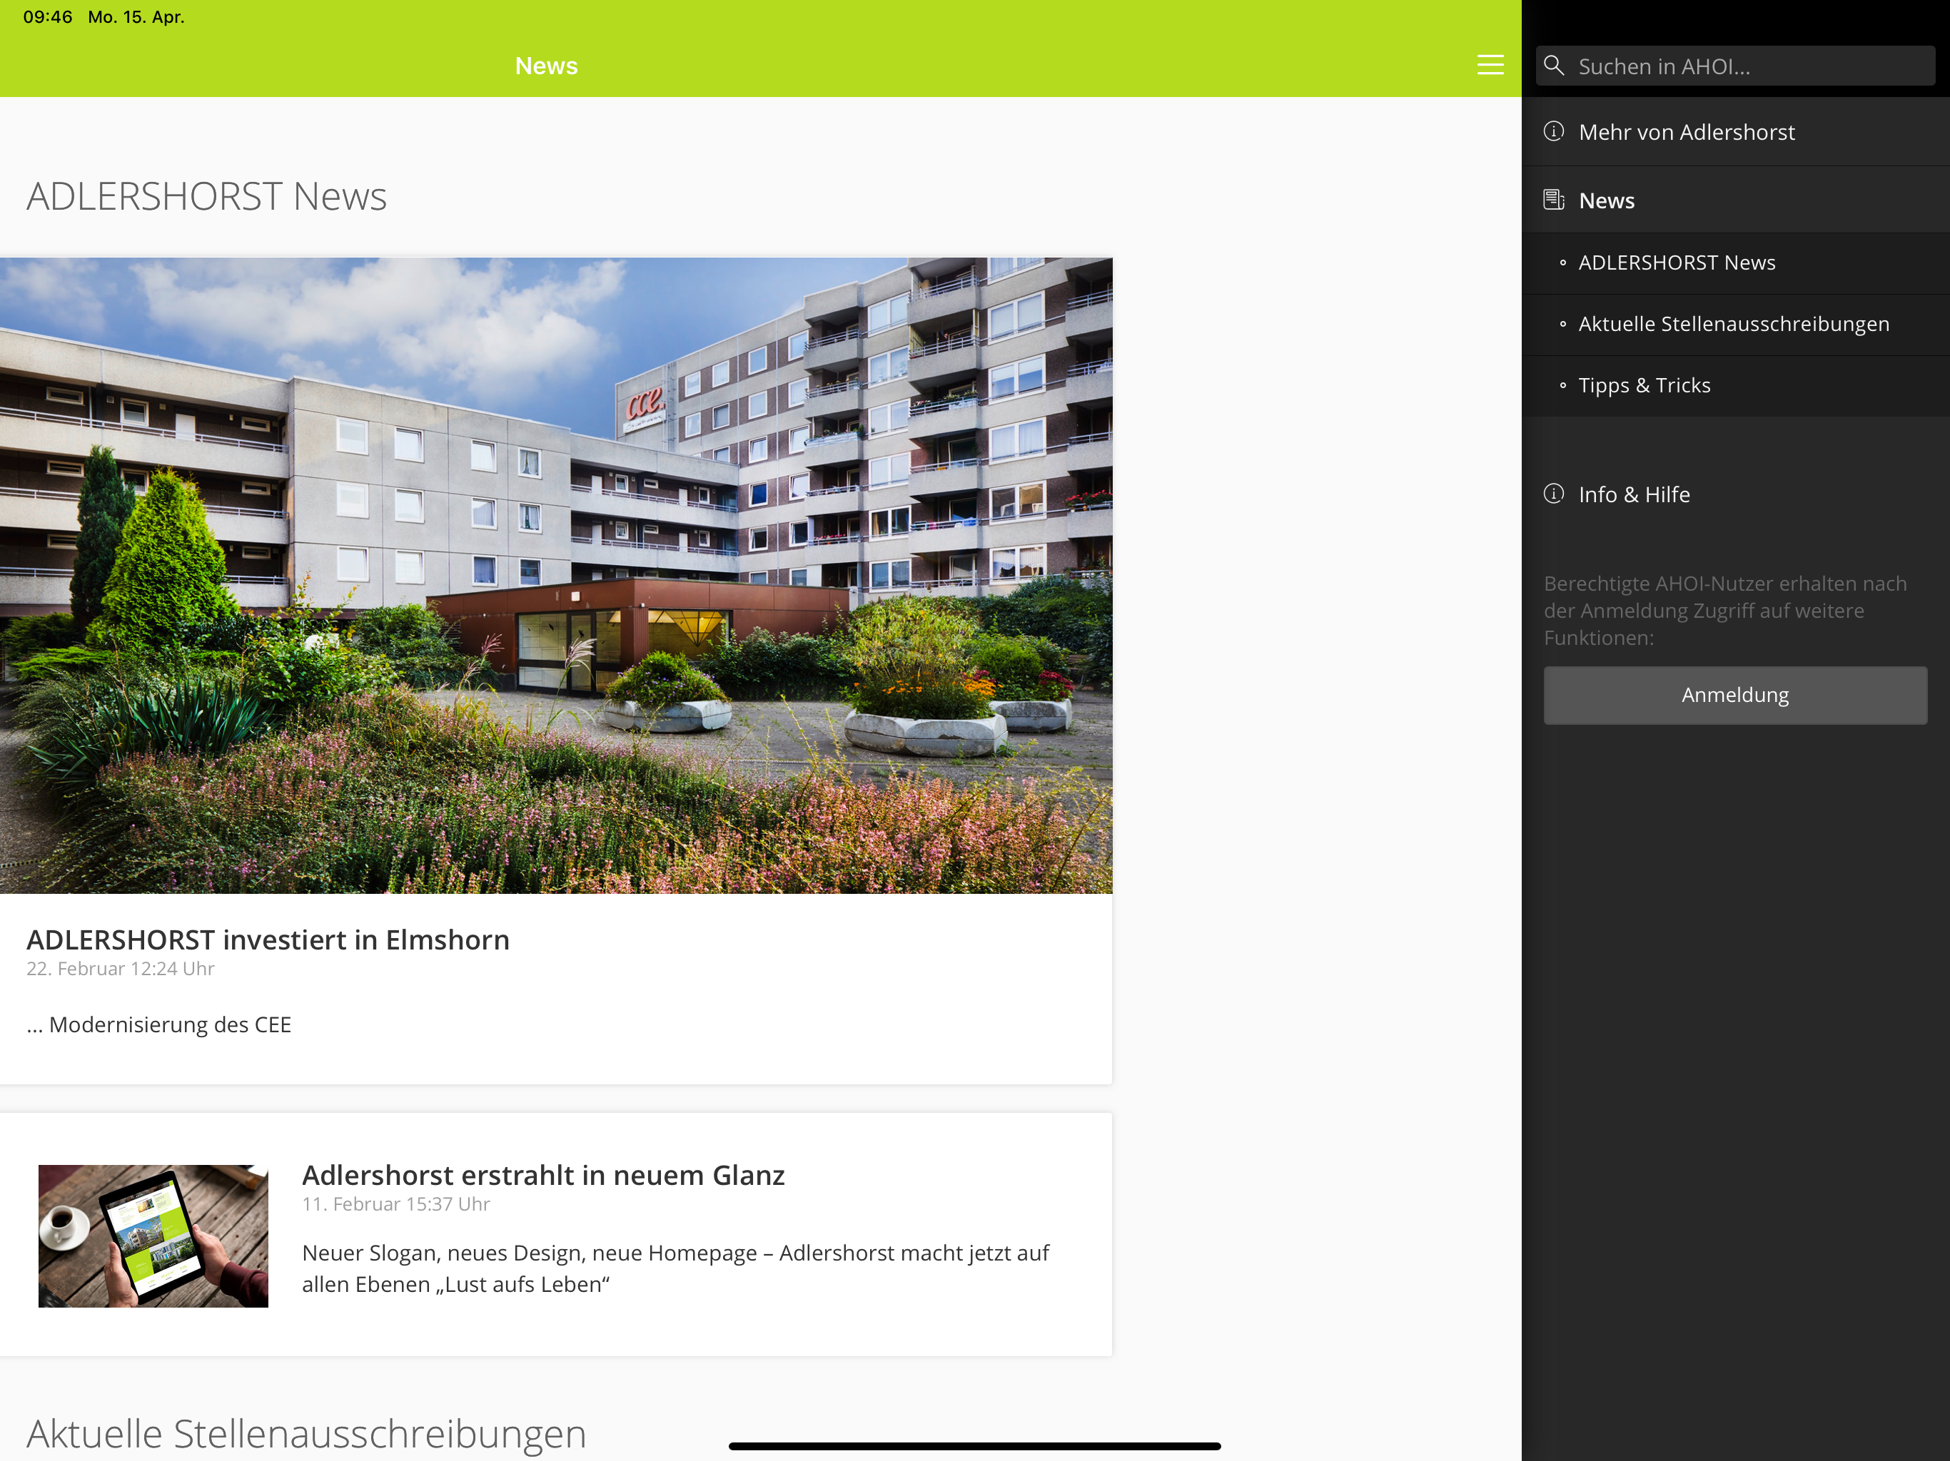Select the '11. Februar 15:37 Uhr' date
Viewport: 1950px width, 1461px height.
coord(396,1203)
